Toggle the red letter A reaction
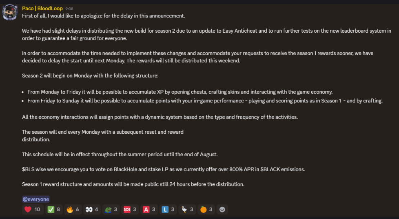The image size is (399, 219). coord(149,210)
